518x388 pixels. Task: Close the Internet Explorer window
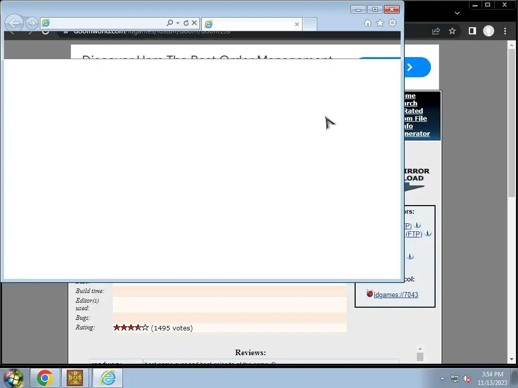click(x=392, y=10)
